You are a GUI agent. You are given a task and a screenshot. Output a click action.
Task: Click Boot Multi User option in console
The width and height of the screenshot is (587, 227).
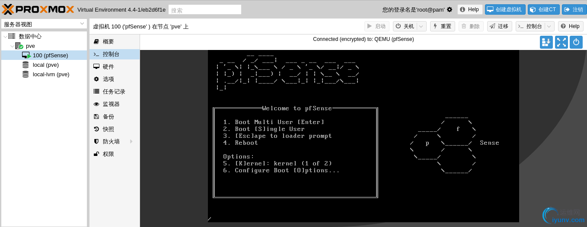(x=274, y=122)
